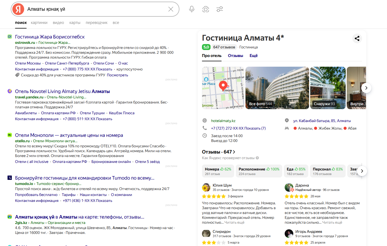Viewport: 387px width, 246px height.
Task: Open the hotelalmaty.kz website link
Action: click(x=223, y=121)
